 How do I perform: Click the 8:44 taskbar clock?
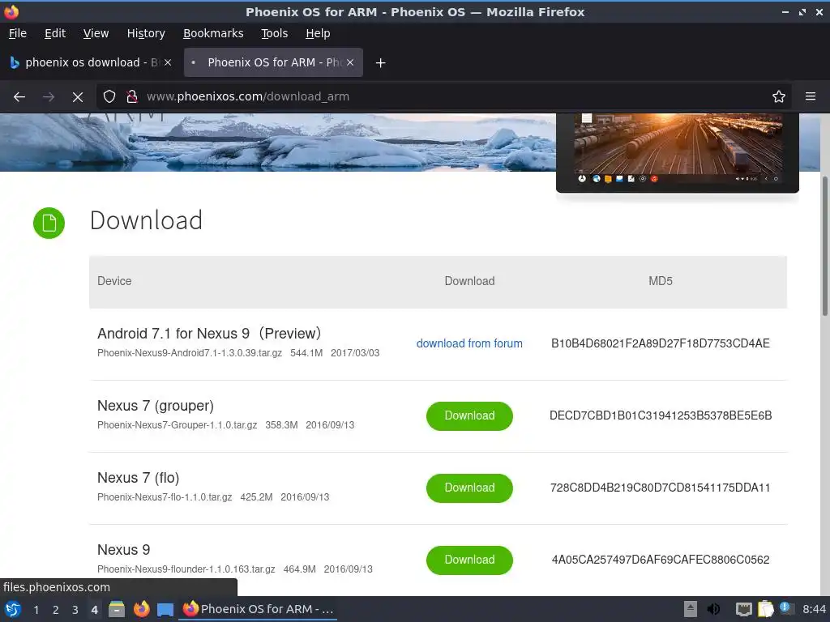tap(814, 609)
